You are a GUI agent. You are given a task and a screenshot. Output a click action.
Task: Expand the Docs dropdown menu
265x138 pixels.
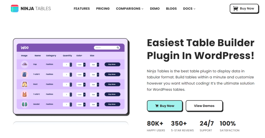189,8
